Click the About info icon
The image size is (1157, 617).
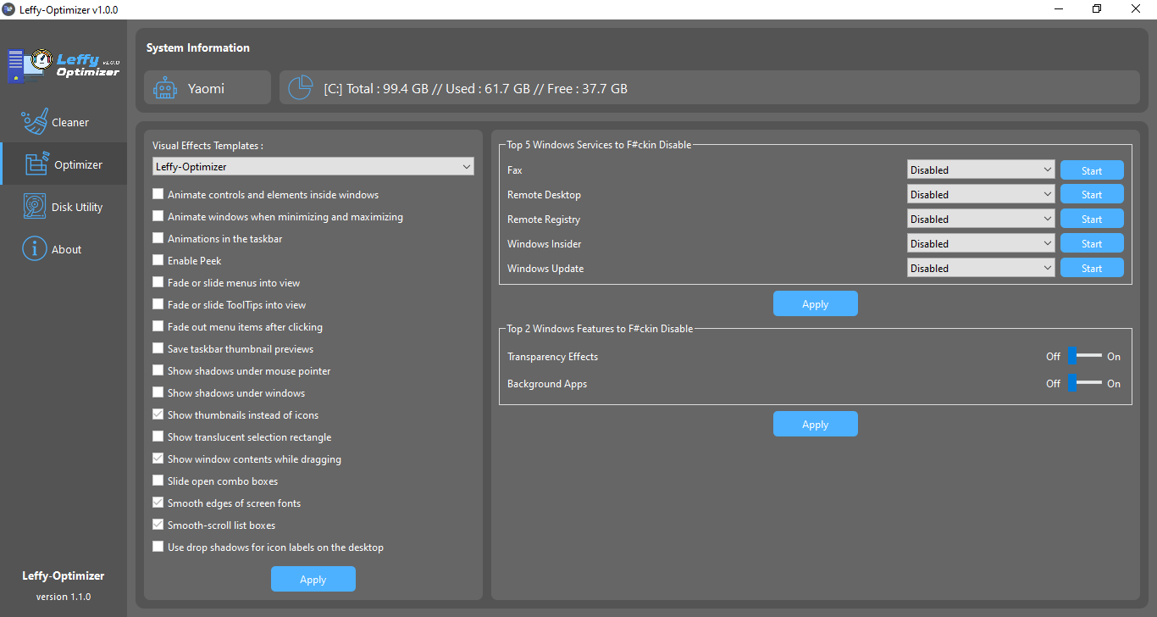tap(34, 248)
